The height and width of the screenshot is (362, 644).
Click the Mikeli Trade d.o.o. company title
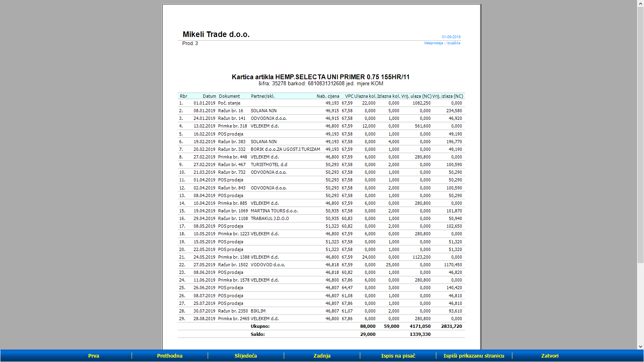coord(216,35)
